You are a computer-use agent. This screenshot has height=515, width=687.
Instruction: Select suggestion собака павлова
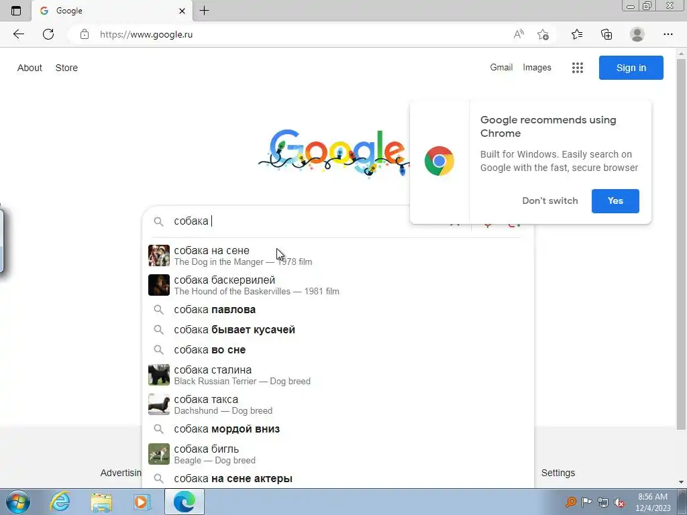pyautogui.click(x=338, y=310)
